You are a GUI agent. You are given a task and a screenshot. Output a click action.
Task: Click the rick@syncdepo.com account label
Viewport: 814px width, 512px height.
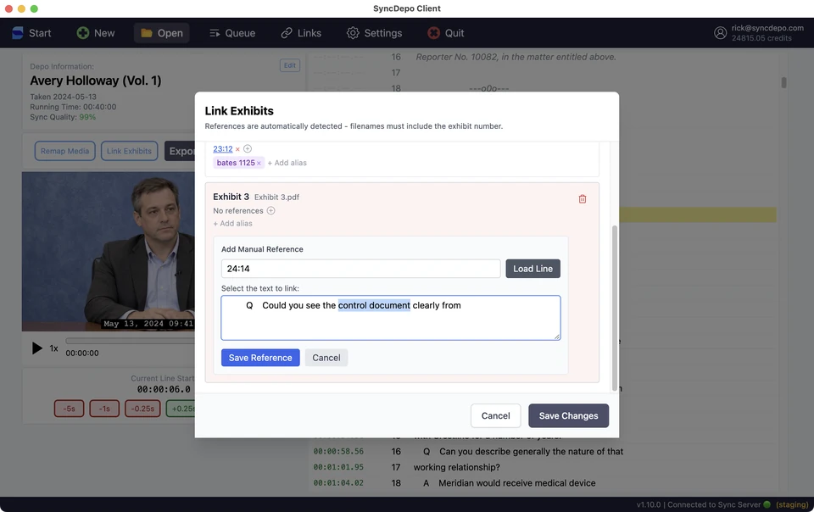point(767,28)
